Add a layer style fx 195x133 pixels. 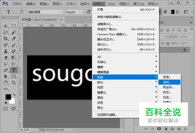coord(153,129)
